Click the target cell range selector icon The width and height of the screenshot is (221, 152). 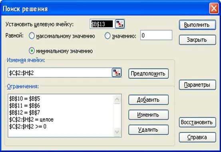point(120,24)
